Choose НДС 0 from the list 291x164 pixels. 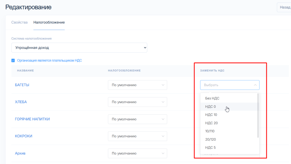tap(211, 107)
